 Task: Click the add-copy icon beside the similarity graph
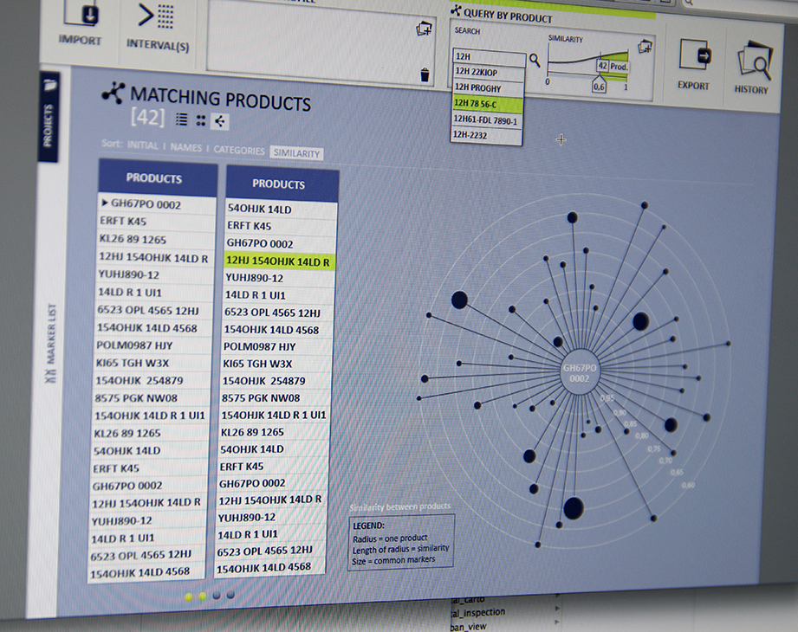[x=645, y=47]
